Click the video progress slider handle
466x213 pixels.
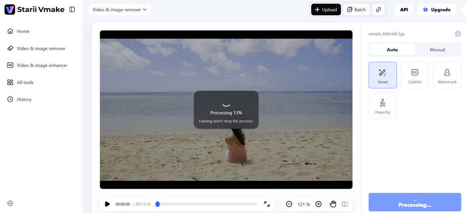pyautogui.click(x=157, y=204)
